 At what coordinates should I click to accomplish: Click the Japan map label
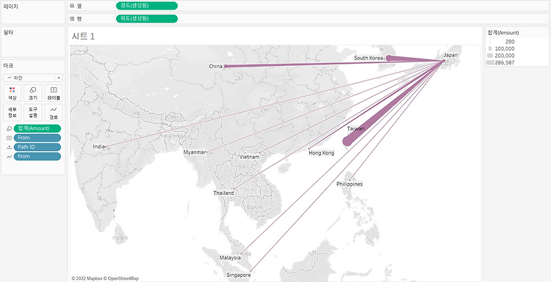coord(450,55)
